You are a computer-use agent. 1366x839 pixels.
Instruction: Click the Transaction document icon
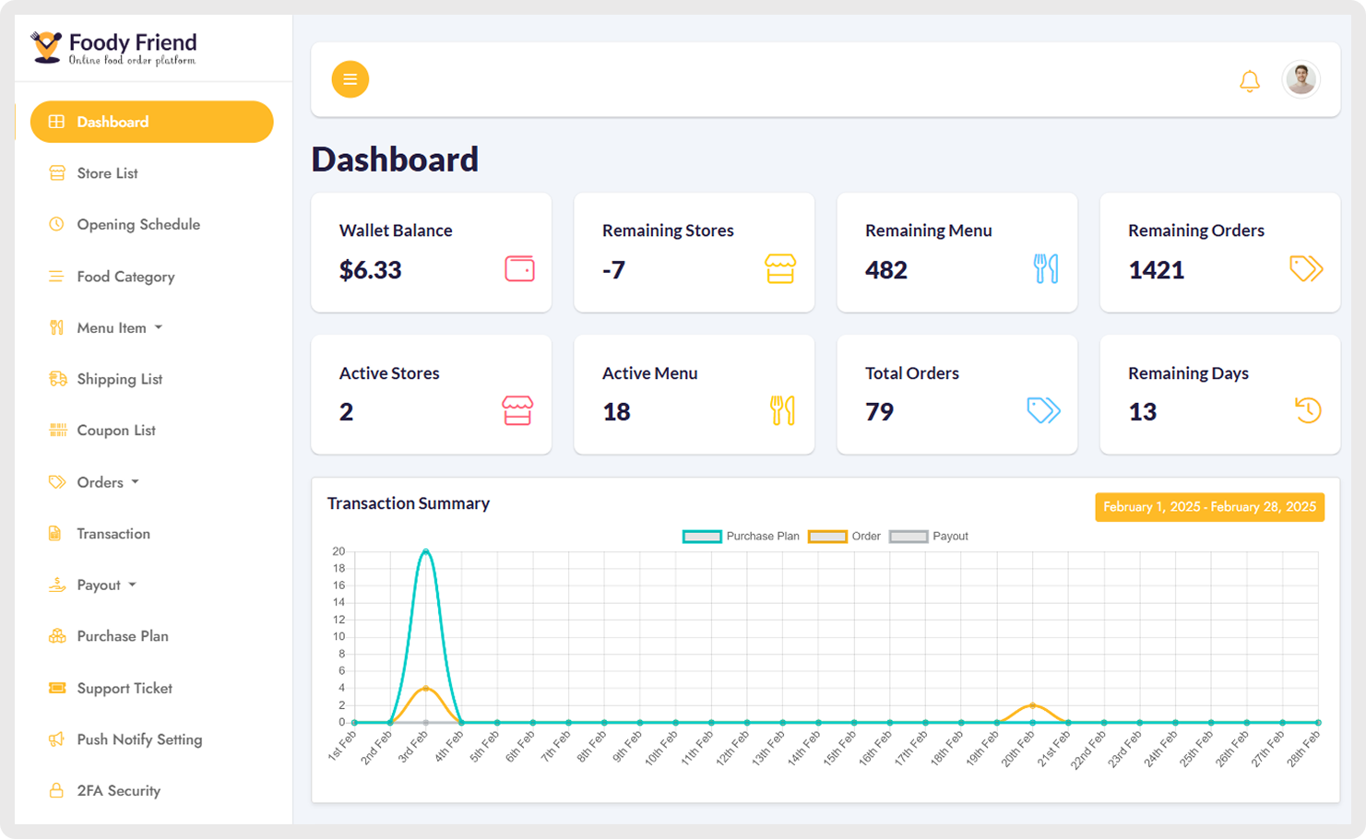55,534
